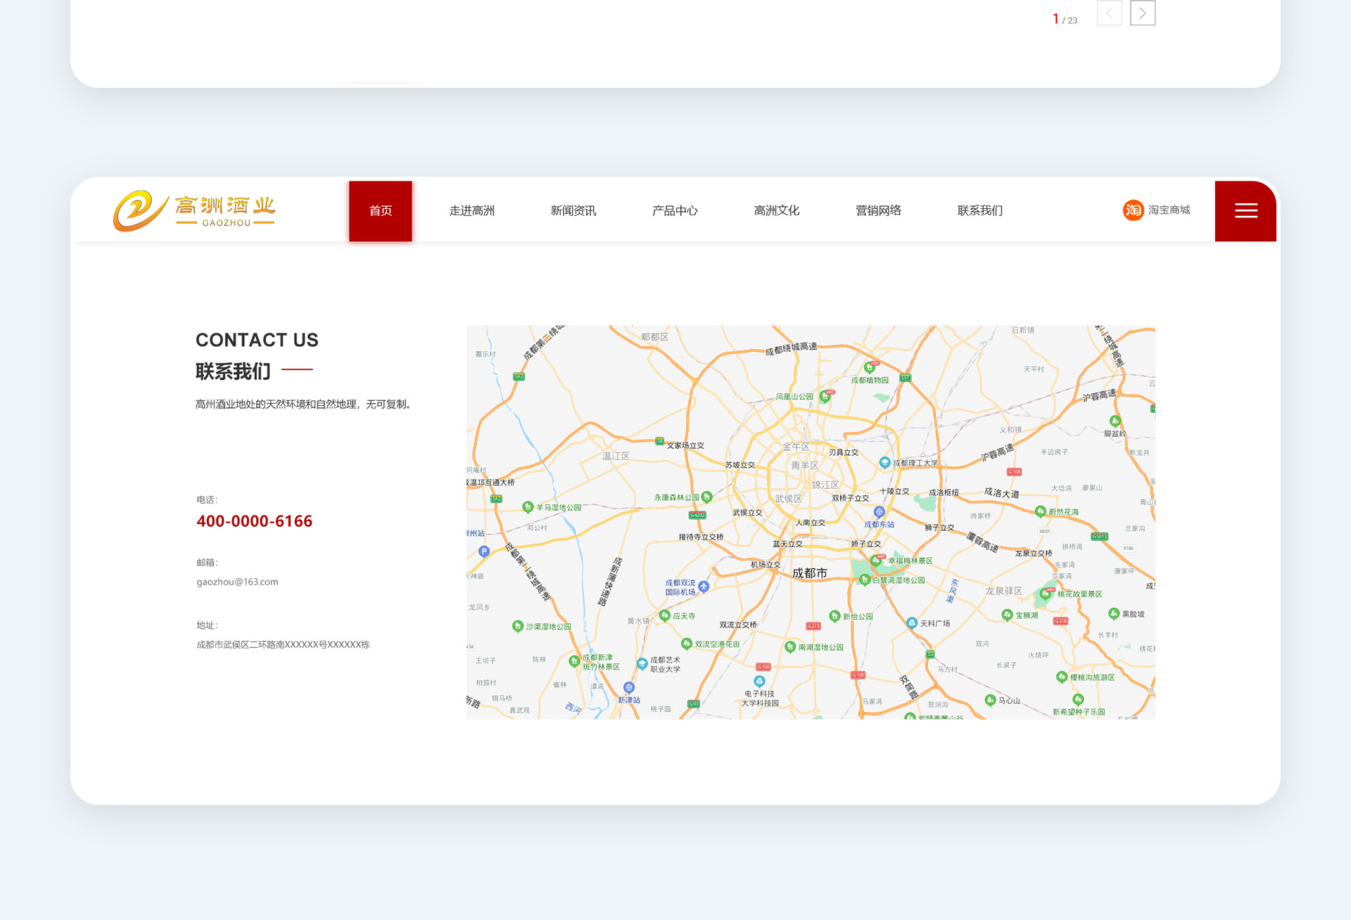Go to previous slide using left arrow
Image resolution: width=1351 pixels, height=920 pixels.
pyautogui.click(x=1109, y=13)
